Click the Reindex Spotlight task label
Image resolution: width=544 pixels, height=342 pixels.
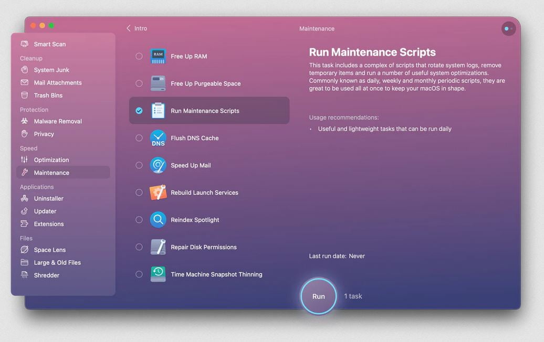click(195, 220)
